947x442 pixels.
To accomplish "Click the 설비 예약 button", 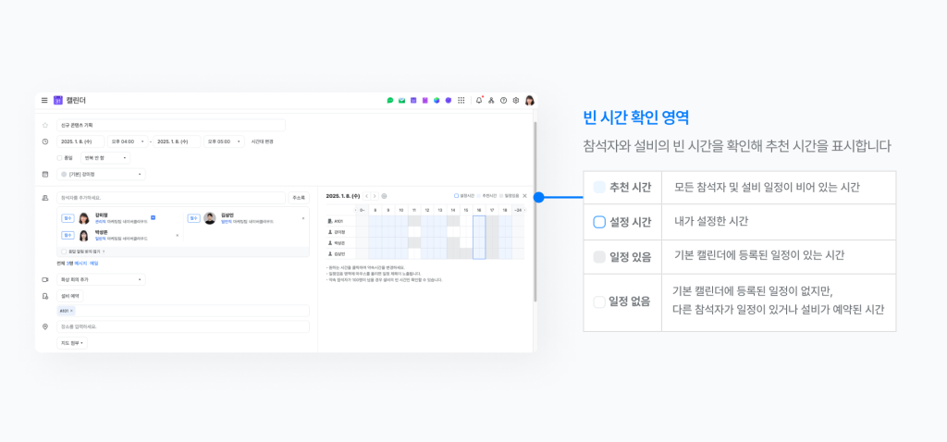I will [x=70, y=296].
